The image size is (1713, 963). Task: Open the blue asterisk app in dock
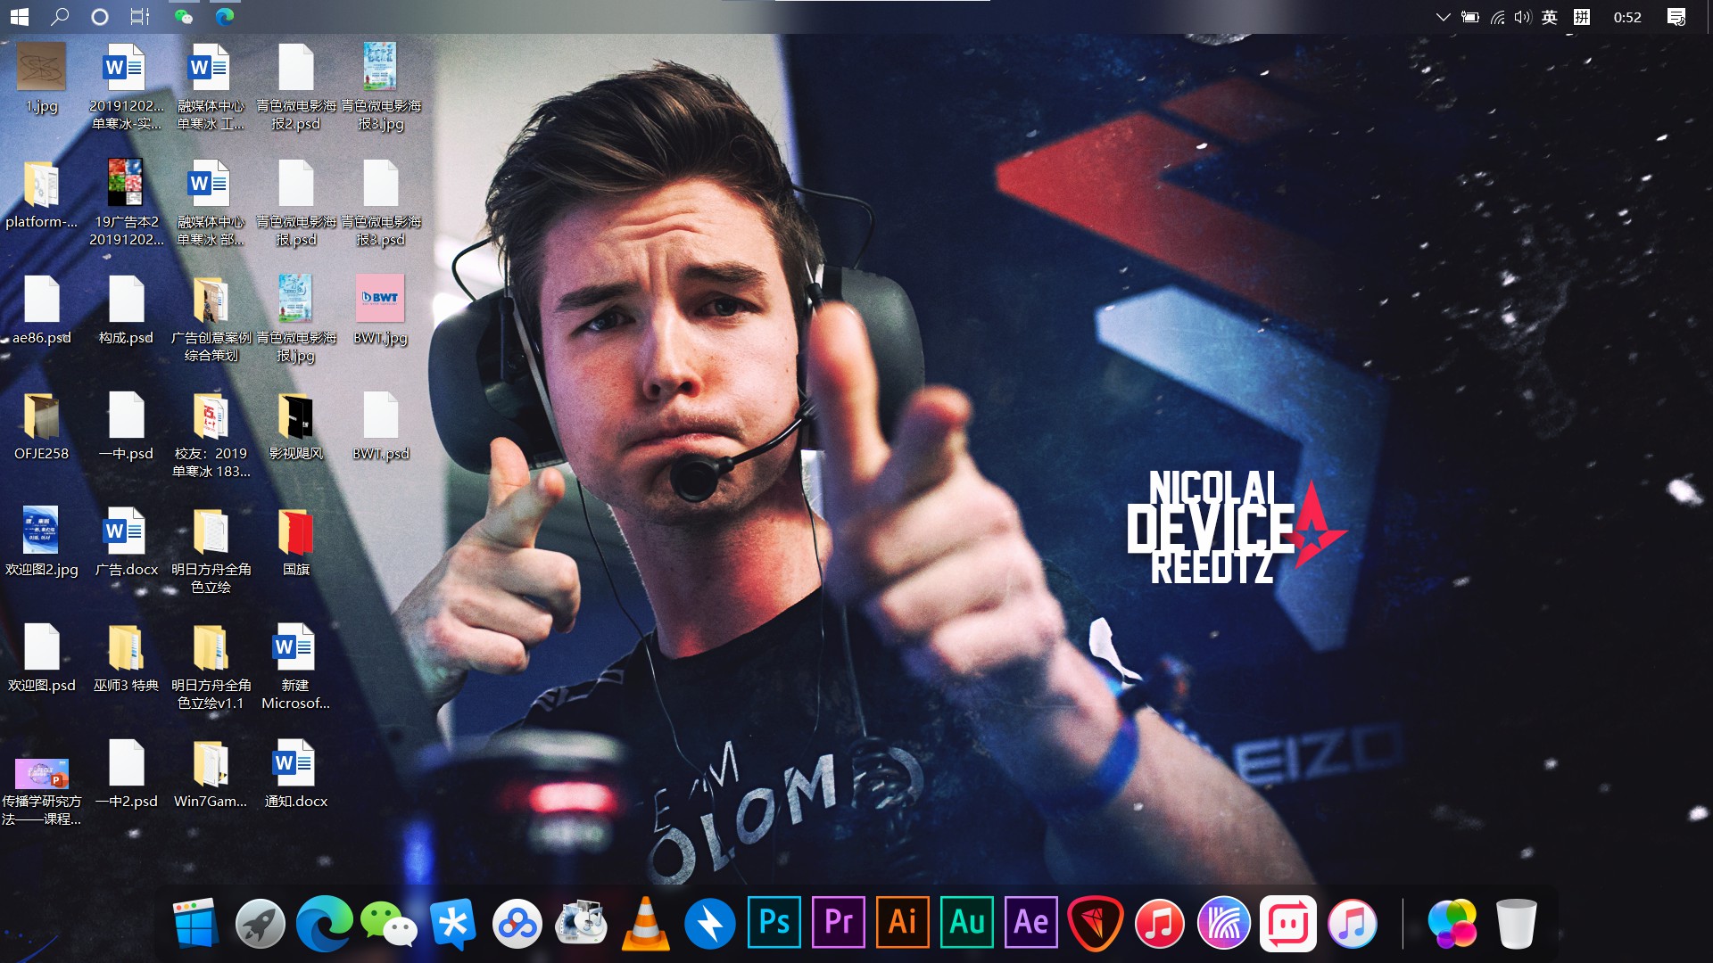click(452, 924)
